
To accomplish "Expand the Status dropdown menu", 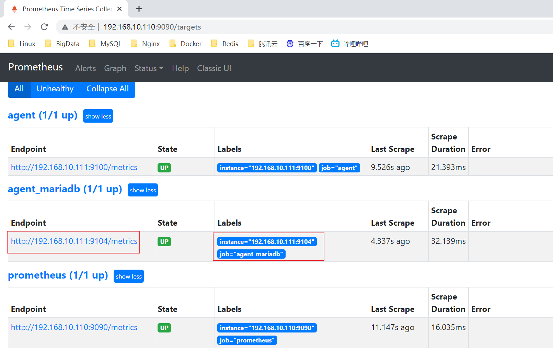I will [x=149, y=68].
